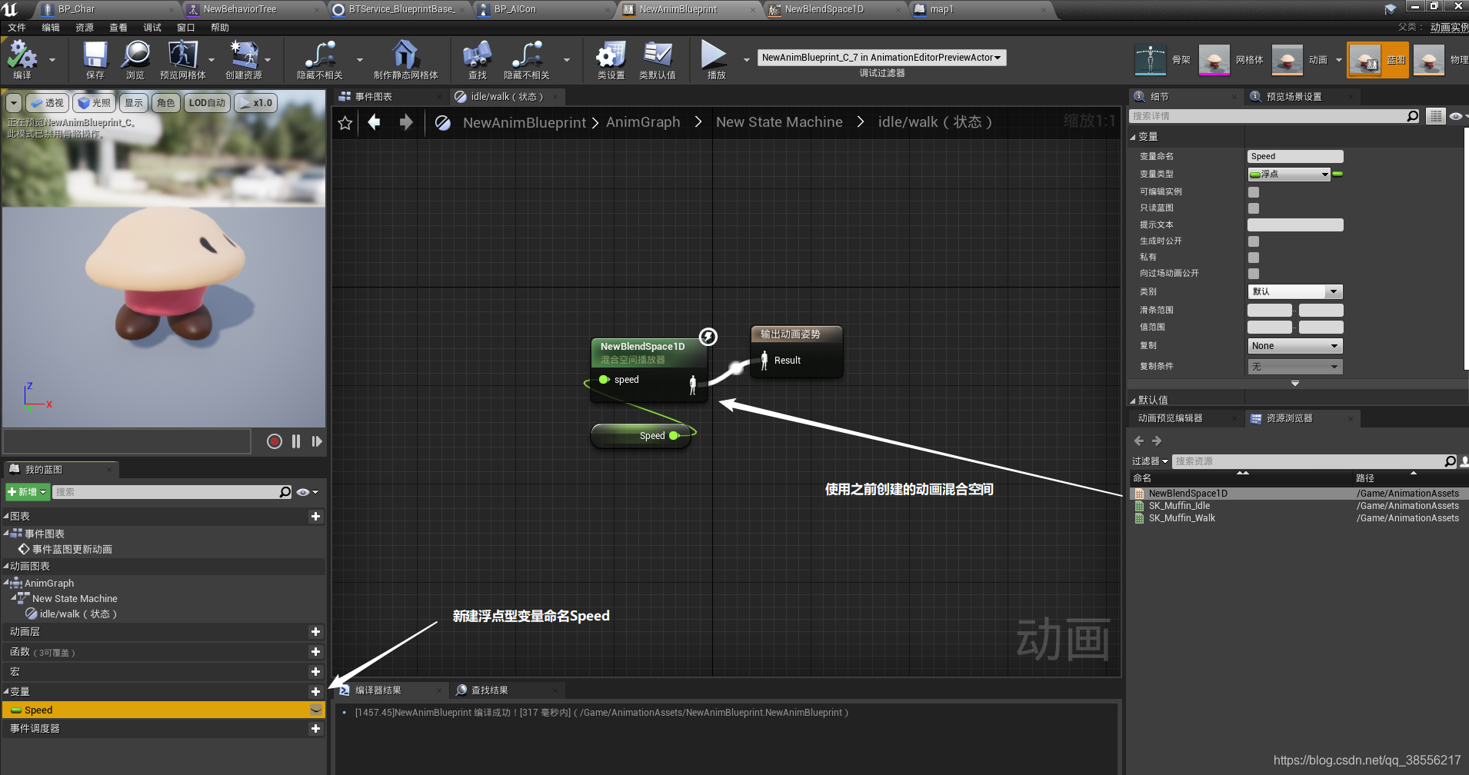
Task: Click Perspective (透视) viewport button
Action: (x=48, y=103)
